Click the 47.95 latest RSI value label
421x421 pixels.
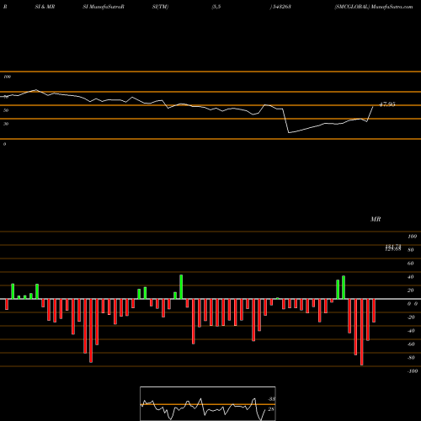[x=387, y=104]
